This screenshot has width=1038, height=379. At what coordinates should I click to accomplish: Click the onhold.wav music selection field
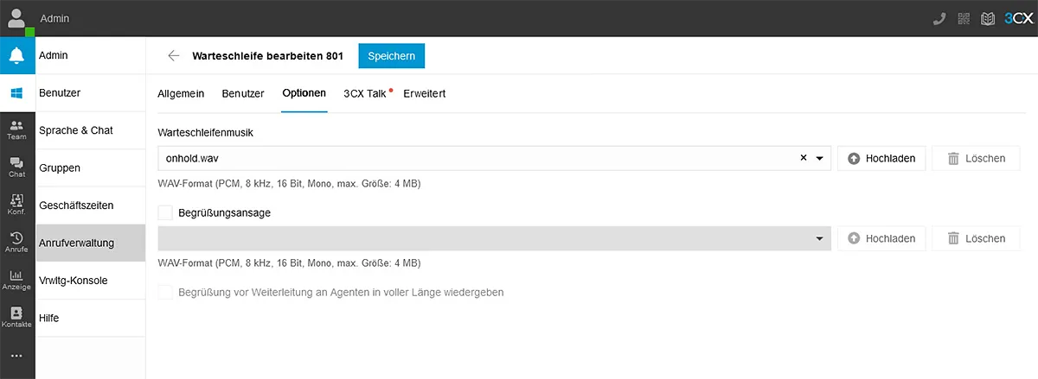[476, 159]
